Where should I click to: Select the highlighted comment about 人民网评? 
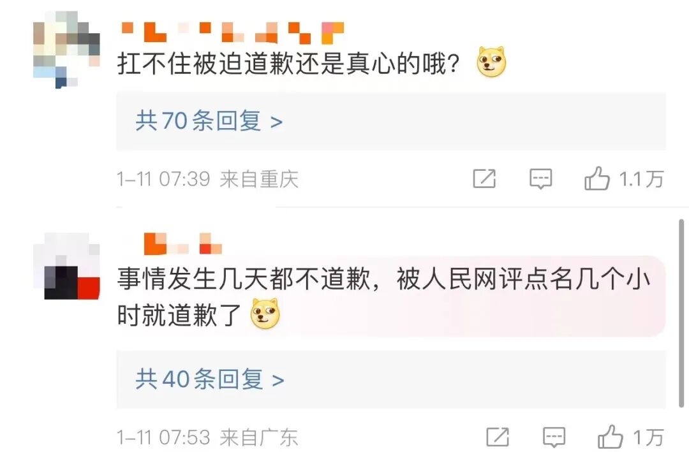pos(391,296)
